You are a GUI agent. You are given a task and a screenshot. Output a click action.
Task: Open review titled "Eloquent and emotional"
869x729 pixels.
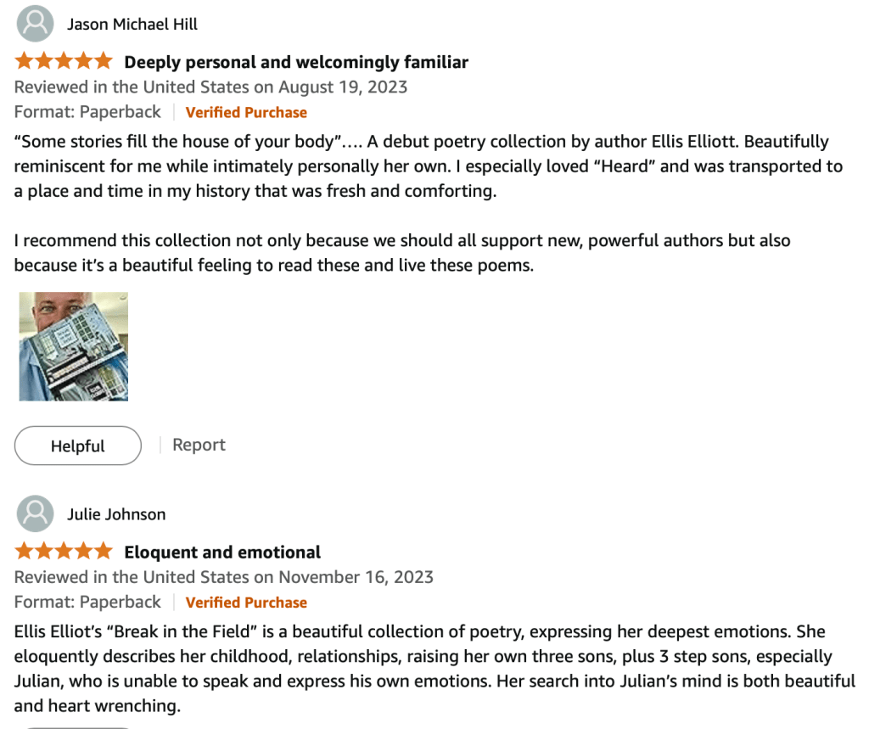pyautogui.click(x=222, y=552)
